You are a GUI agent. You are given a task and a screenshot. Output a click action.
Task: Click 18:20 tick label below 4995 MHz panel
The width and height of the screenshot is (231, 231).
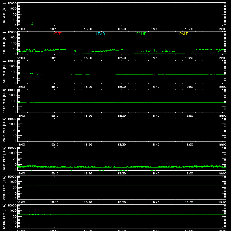point(88,174)
